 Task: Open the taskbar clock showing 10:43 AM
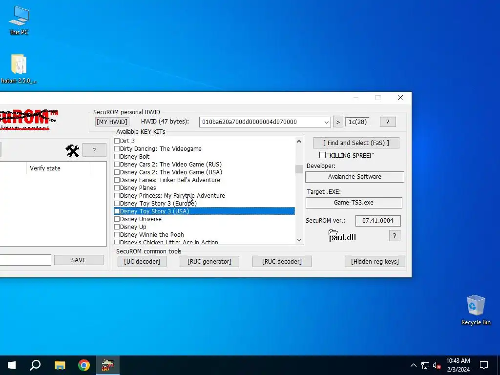tap(458, 365)
